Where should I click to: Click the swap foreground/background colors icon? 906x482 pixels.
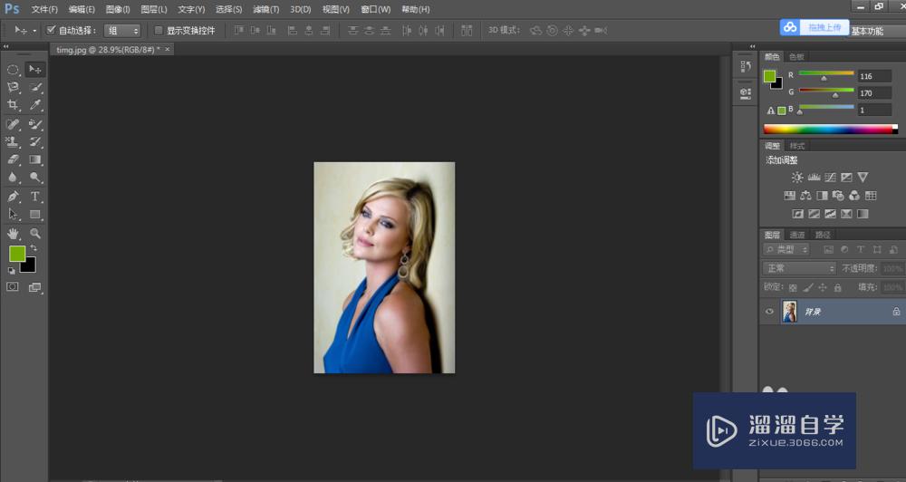(x=34, y=247)
